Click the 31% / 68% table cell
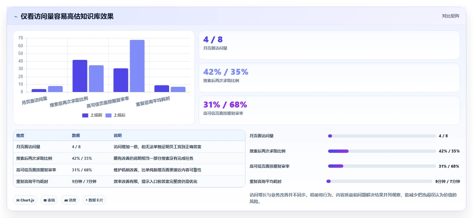 [x=82, y=170]
